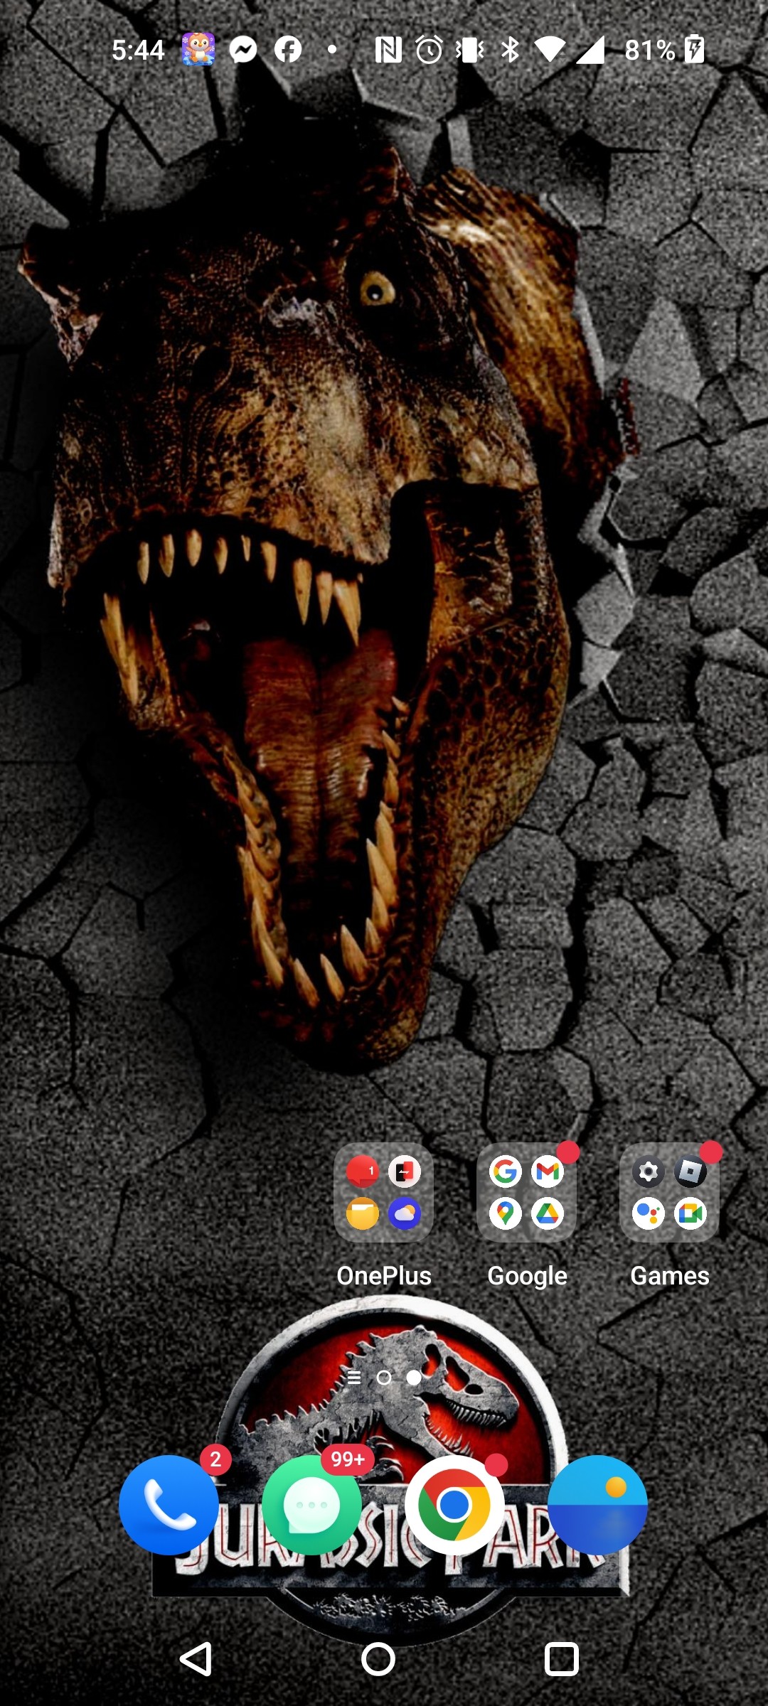The image size is (768, 1706).
Task: Tap the Recents square button
Action: 562,1659
